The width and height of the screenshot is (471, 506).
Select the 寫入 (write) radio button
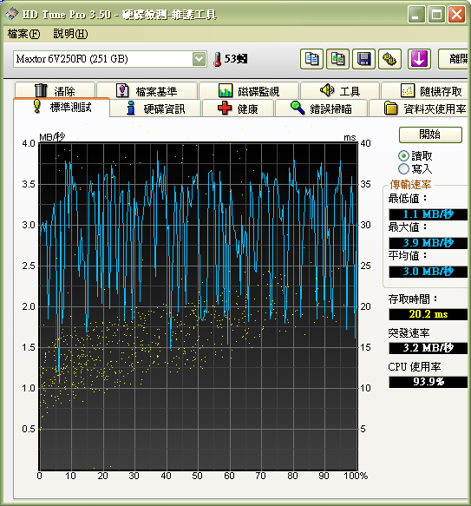coord(403,168)
